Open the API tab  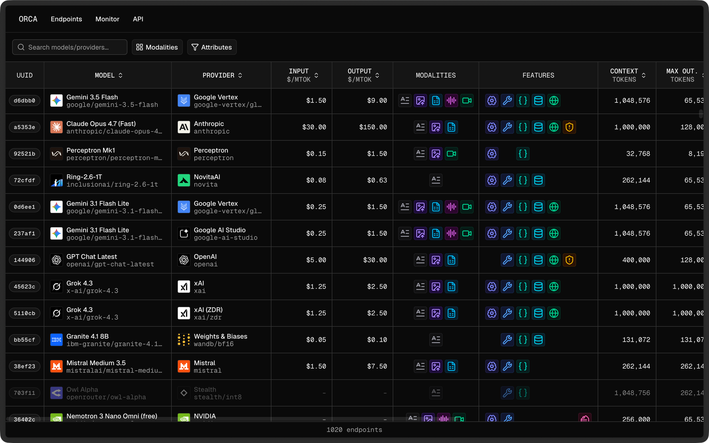[x=138, y=19]
